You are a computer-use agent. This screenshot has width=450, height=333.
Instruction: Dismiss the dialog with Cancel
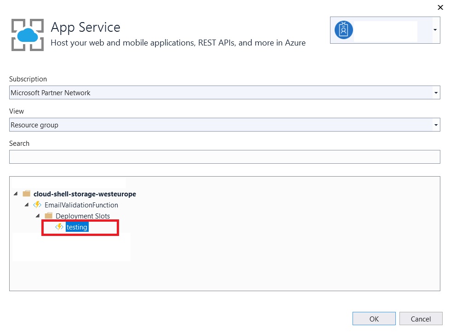[421, 318]
